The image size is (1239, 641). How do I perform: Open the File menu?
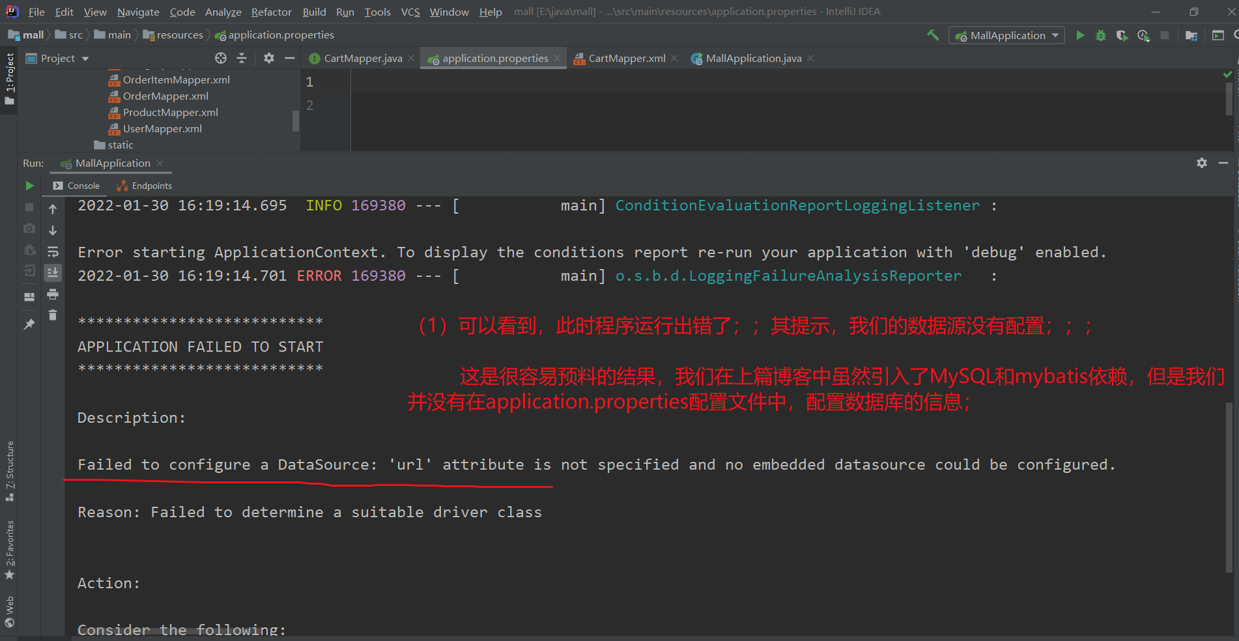tap(37, 12)
